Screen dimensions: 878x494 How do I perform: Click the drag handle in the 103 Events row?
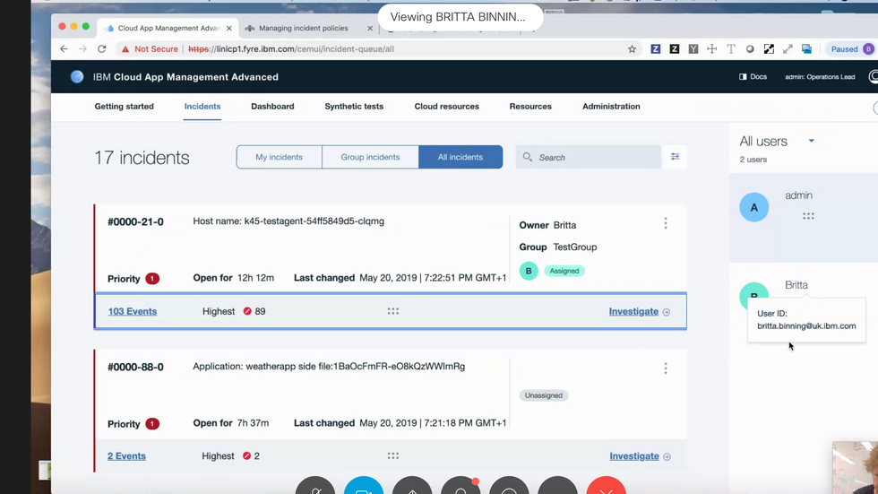pos(393,311)
